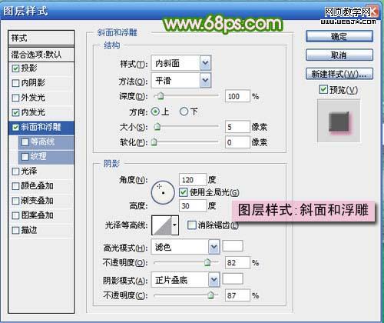Select the 上 direction radio button

pyautogui.click(x=155, y=112)
